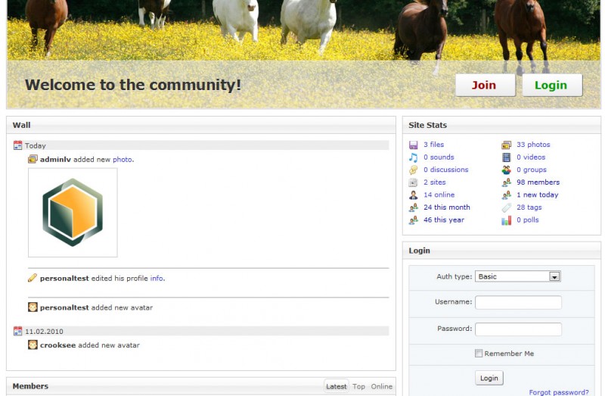Click personaltest's avatar icon
Screen dimensions: 605x396
pos(33,307)
